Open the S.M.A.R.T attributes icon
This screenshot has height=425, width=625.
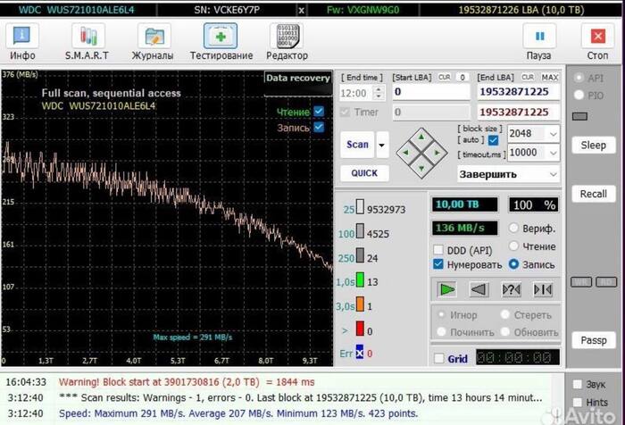click(x=87, y=37)
